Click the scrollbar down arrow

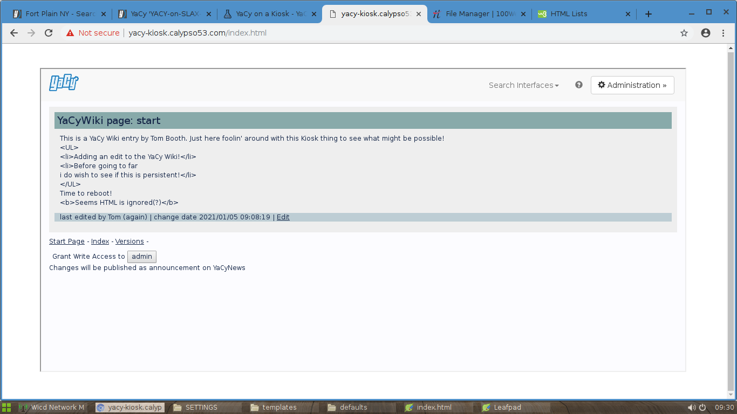[731, 396]
